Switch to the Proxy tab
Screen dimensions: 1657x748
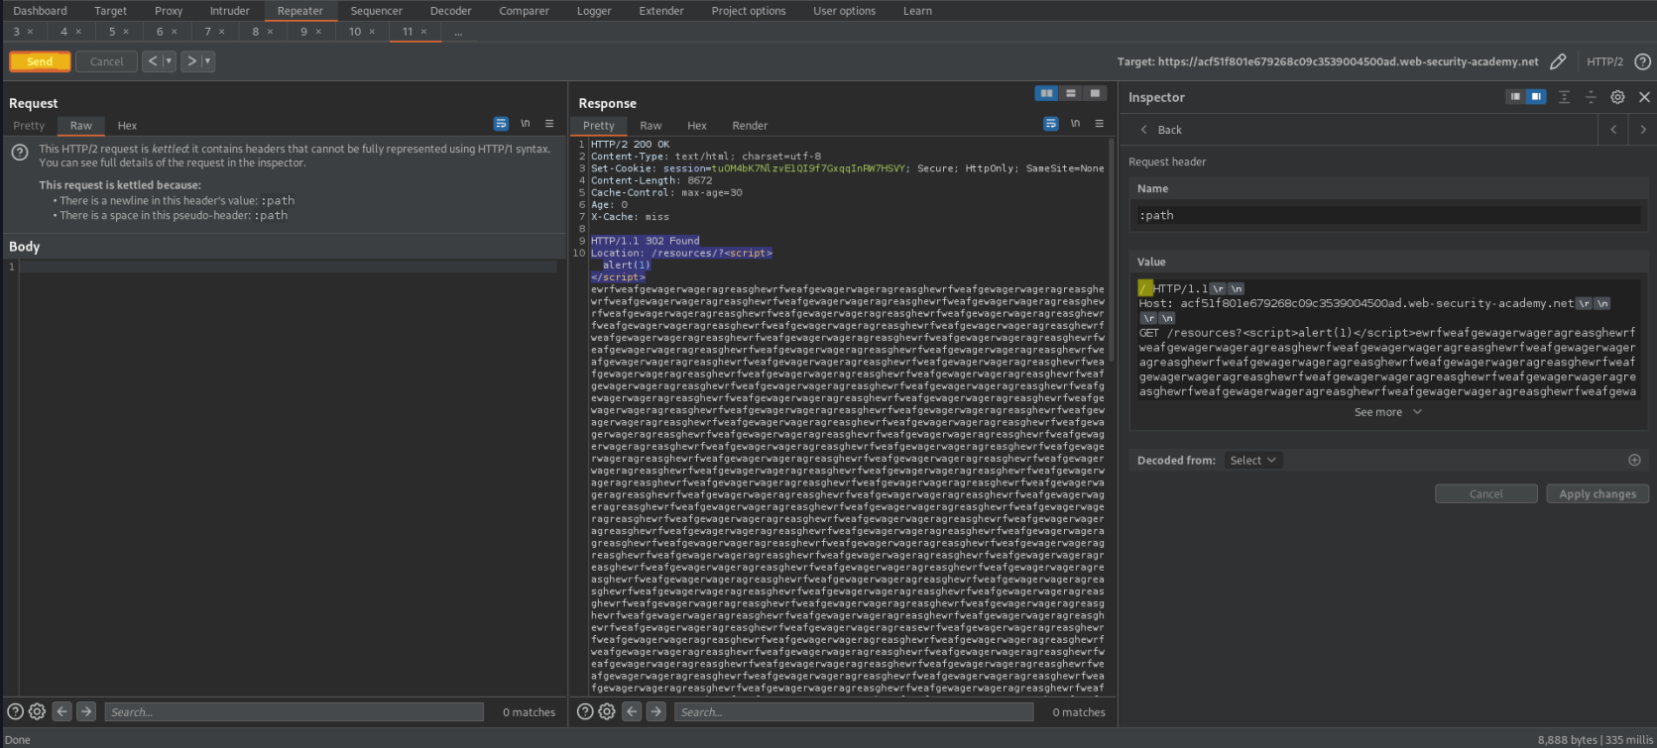[169, 11]
